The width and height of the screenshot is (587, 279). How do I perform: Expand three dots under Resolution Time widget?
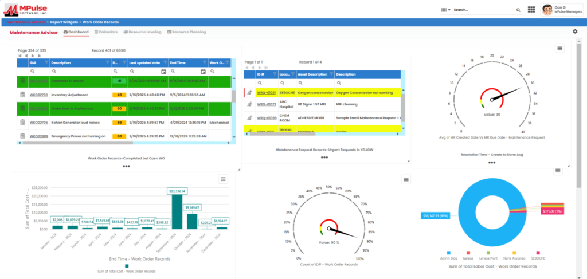(x=491, y=163)
